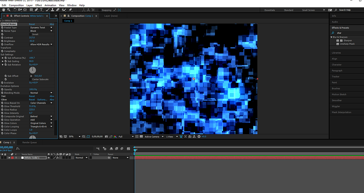Select the Pan Behind anchor point tool
This screenshot has height=193, width=364.
click(25, 10)
